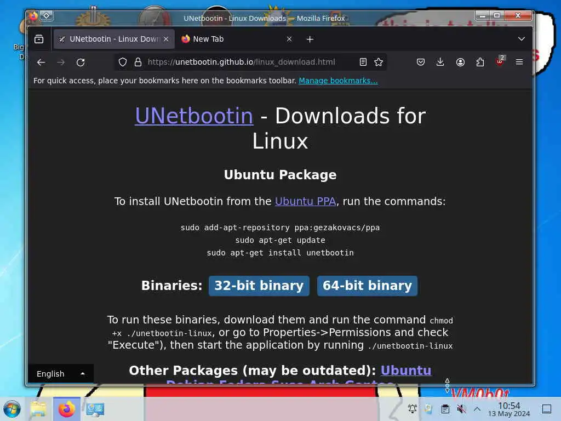Bookmark this page with the star
The height and width of the screenshot is (421, 561).
click(379, 62)
